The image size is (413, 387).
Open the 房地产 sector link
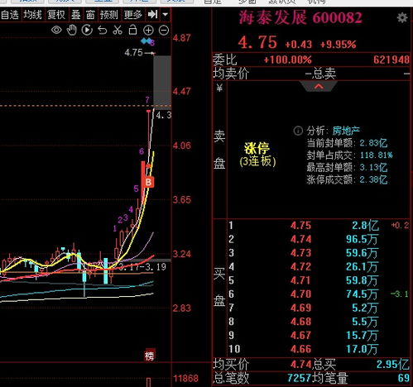(346, 131)
